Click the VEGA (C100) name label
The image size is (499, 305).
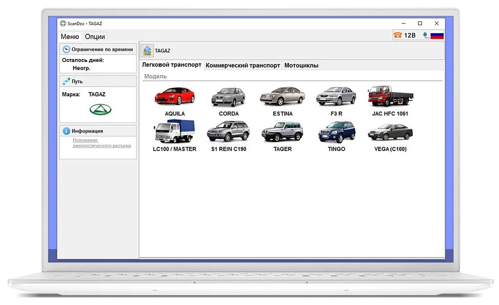pyautogui.click(x=390, y=149)
